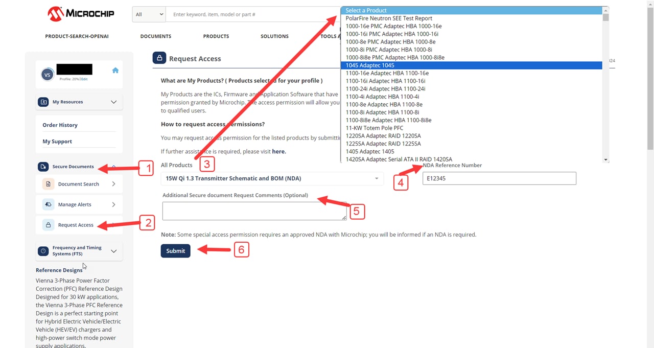Click the lock icon beside Request Access heading
Screen dimensions: 654x348
point(159,58)
